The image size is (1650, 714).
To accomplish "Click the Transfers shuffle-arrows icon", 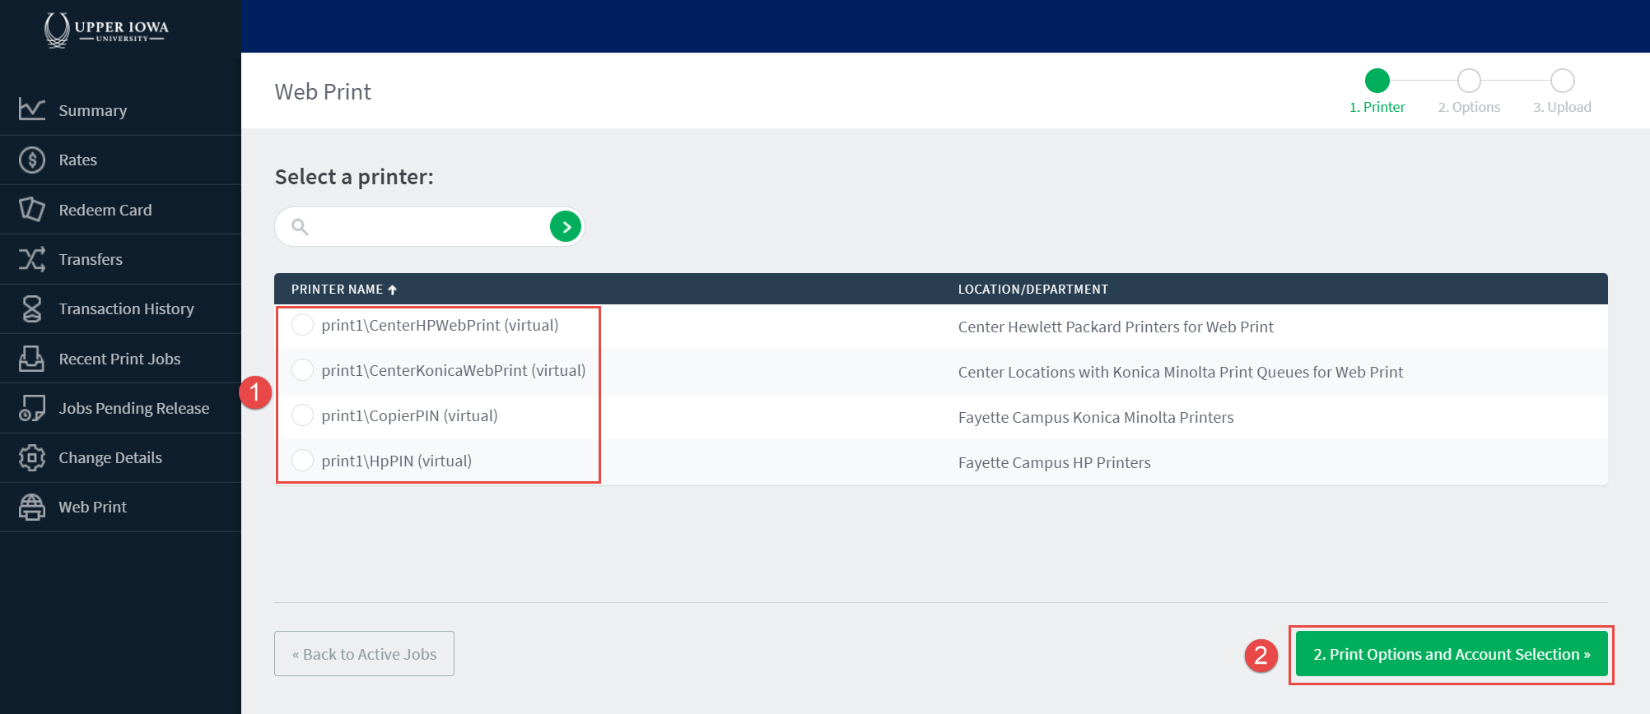I will (32, 259).
